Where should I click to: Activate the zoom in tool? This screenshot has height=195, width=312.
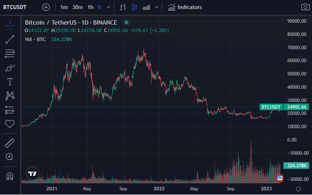click(x=9, y=157)
